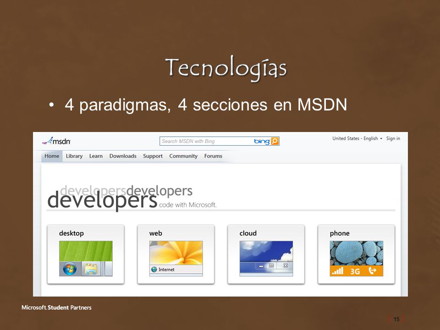Click the 3G indicator in phone thumbnail
This screenshot has width=440, height=330.
[x=355, y=271]
